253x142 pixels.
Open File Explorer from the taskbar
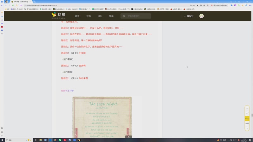tap(40, 140)
